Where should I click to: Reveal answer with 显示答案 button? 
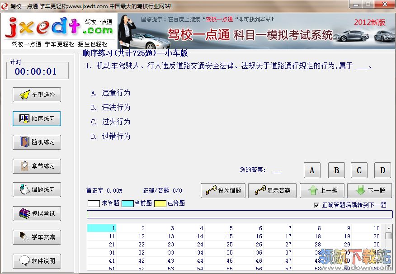coord(273,190)
